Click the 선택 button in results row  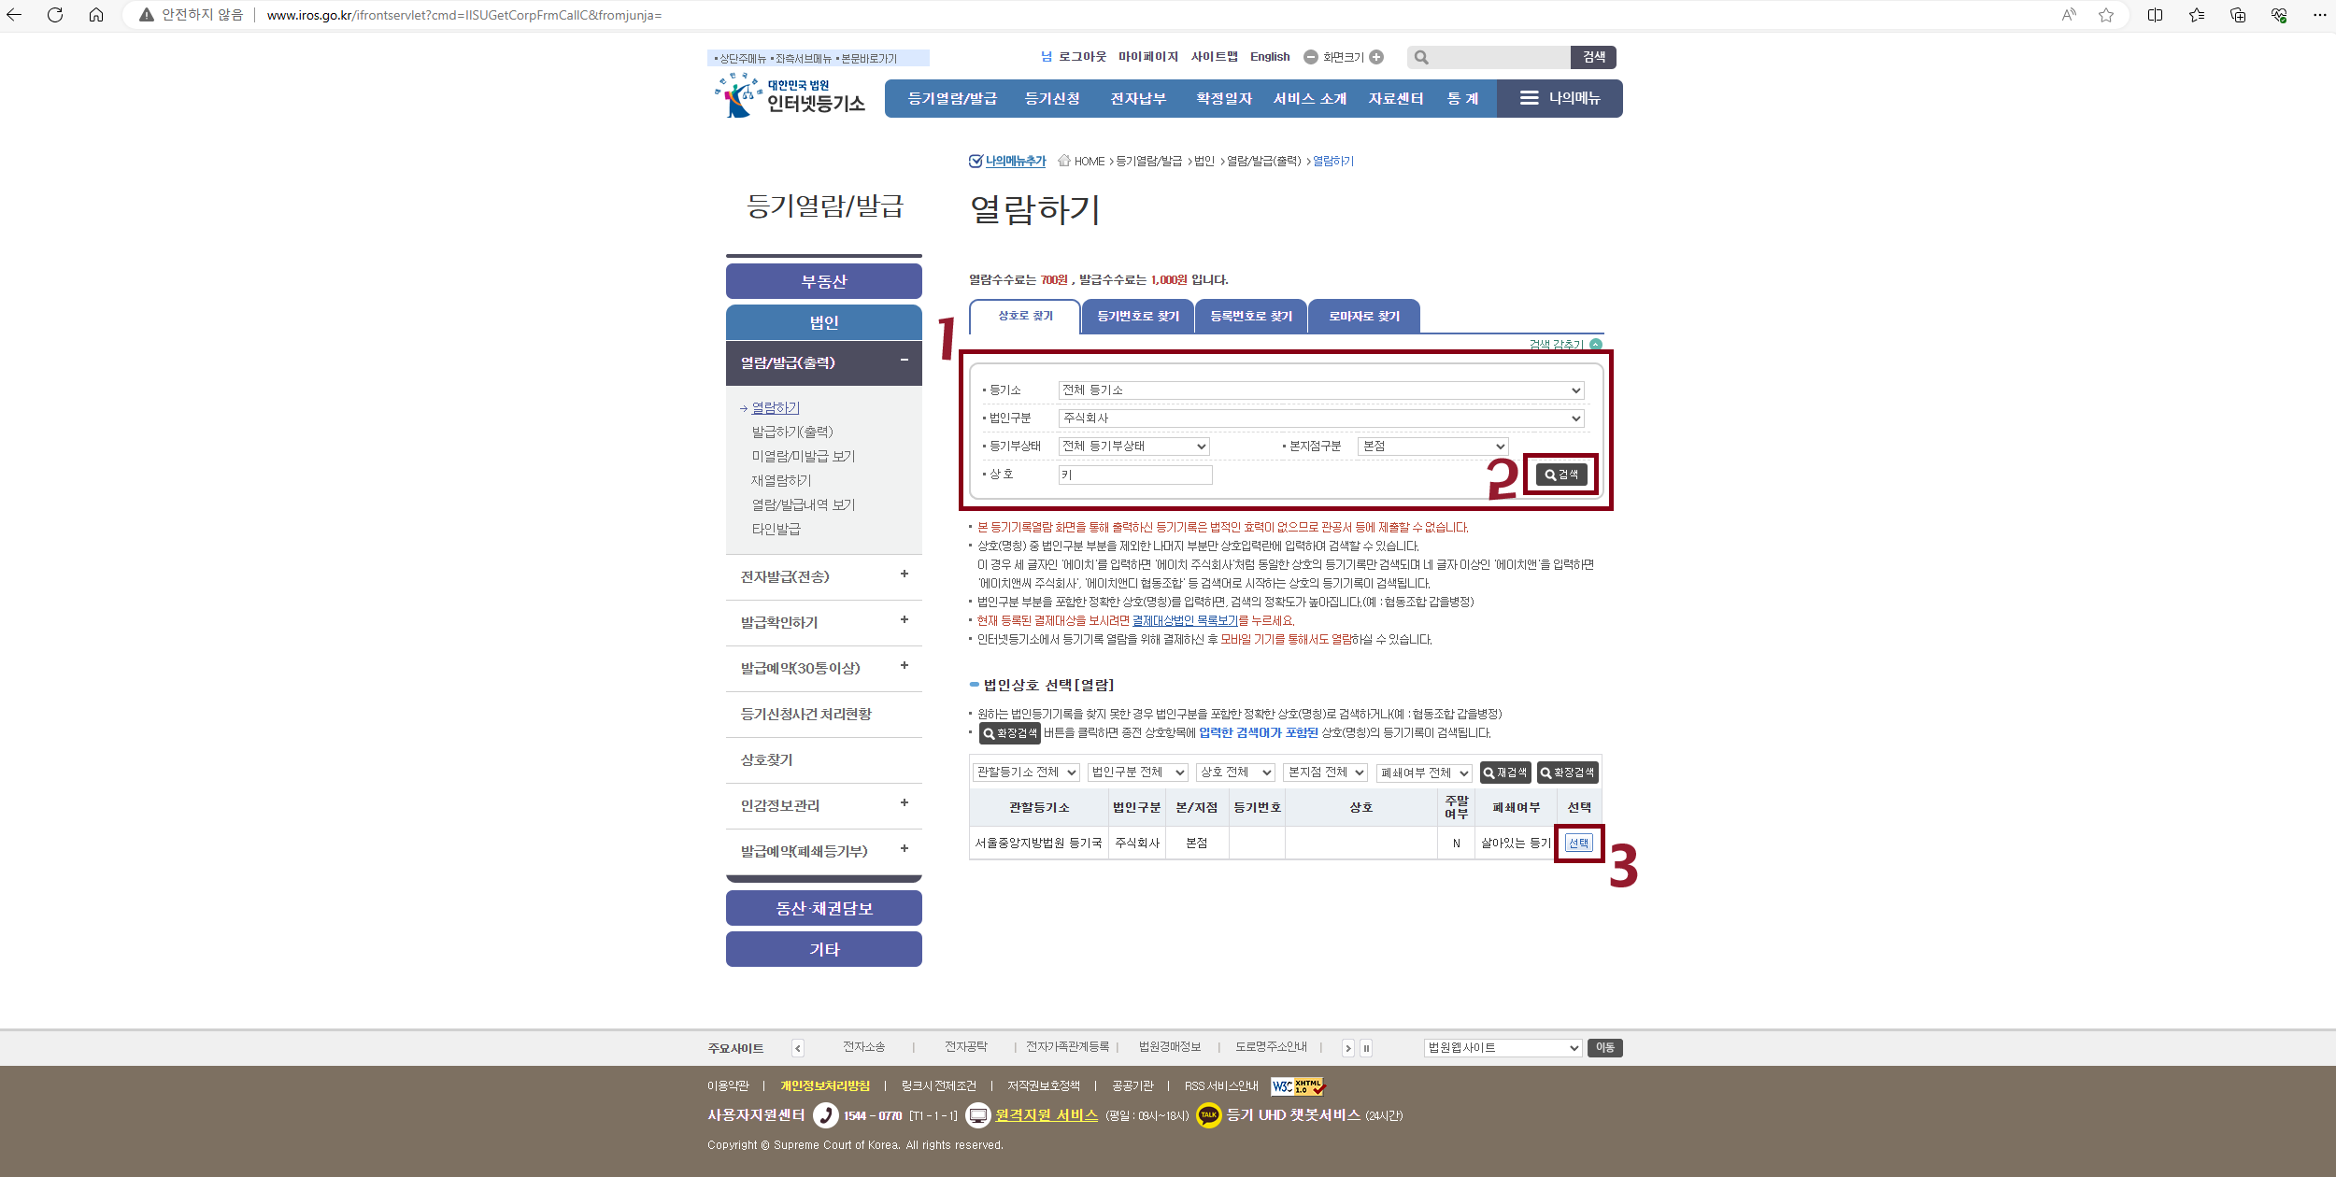click(x=1578, y=843)
